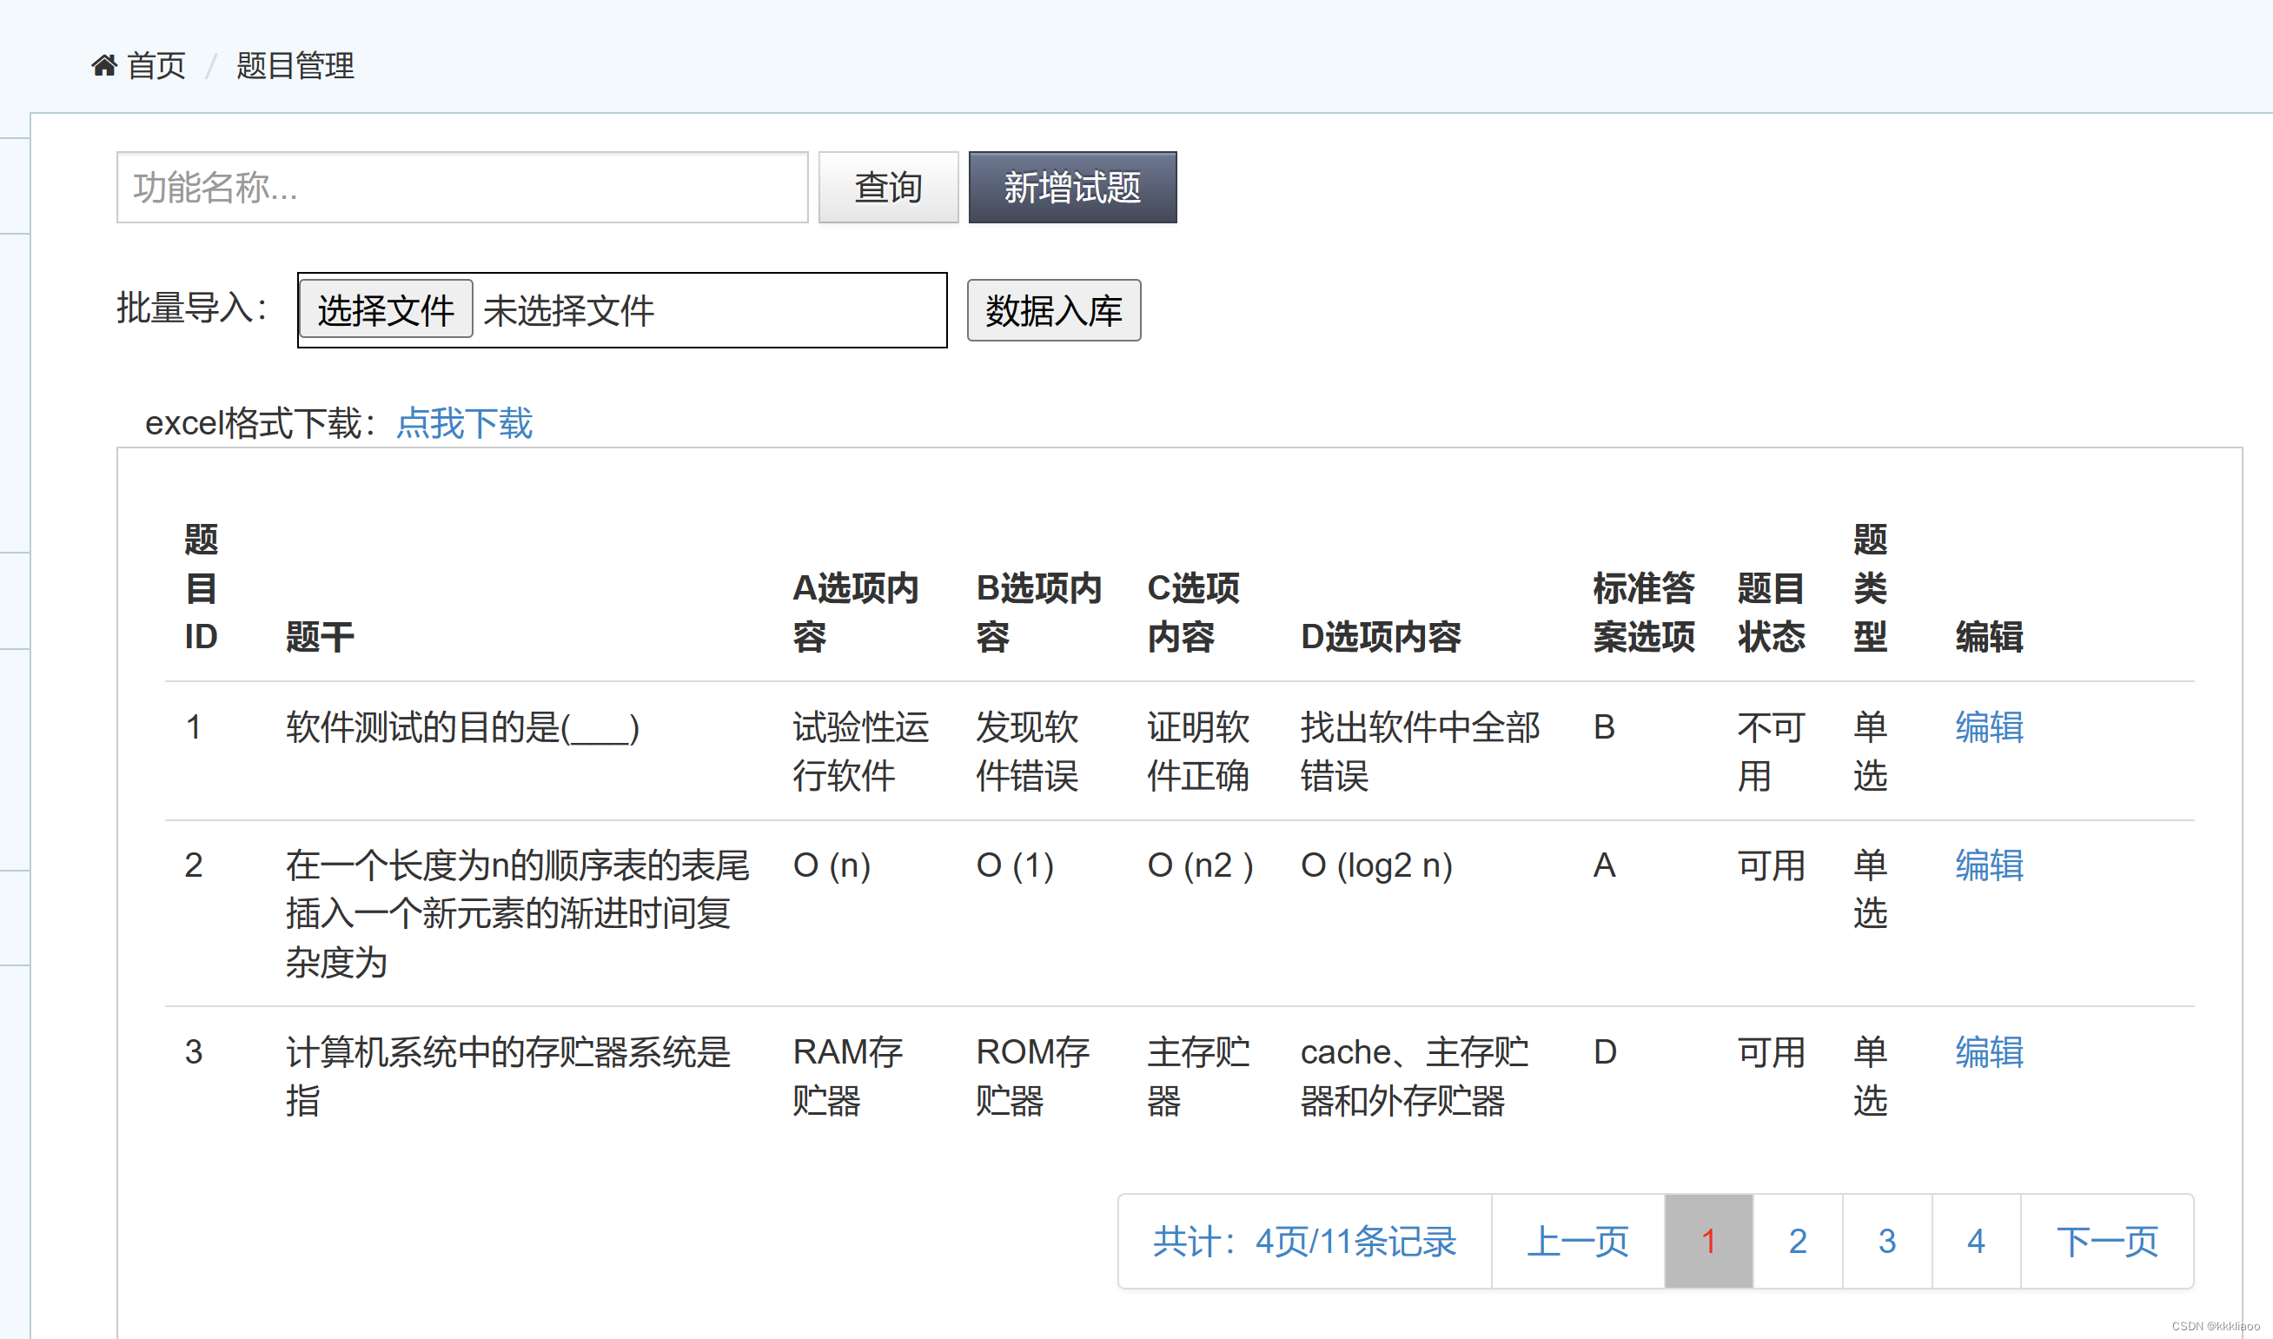The image size is (2273, 1339).
Task: Click the 查询 search button
Action: click(887, 187)
